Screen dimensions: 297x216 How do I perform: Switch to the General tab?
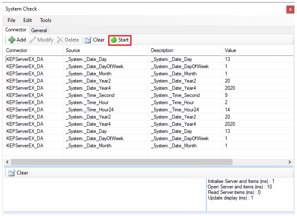point(39,30)
